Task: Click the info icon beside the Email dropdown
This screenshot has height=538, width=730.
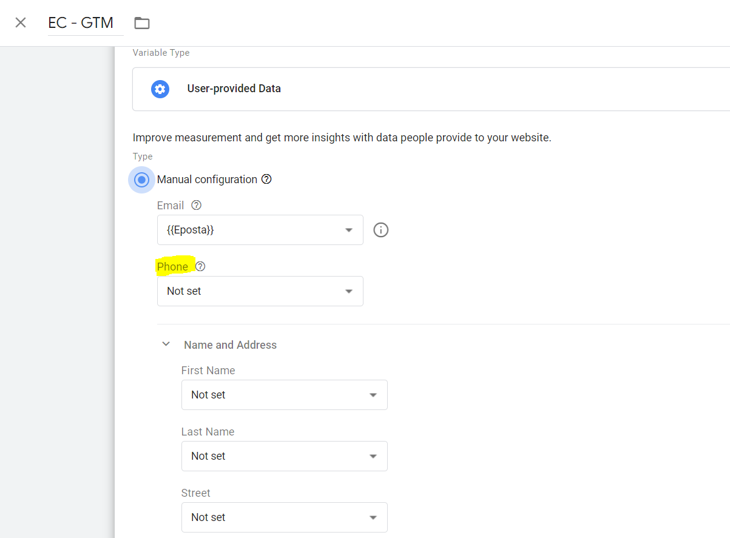Action: 380,230
